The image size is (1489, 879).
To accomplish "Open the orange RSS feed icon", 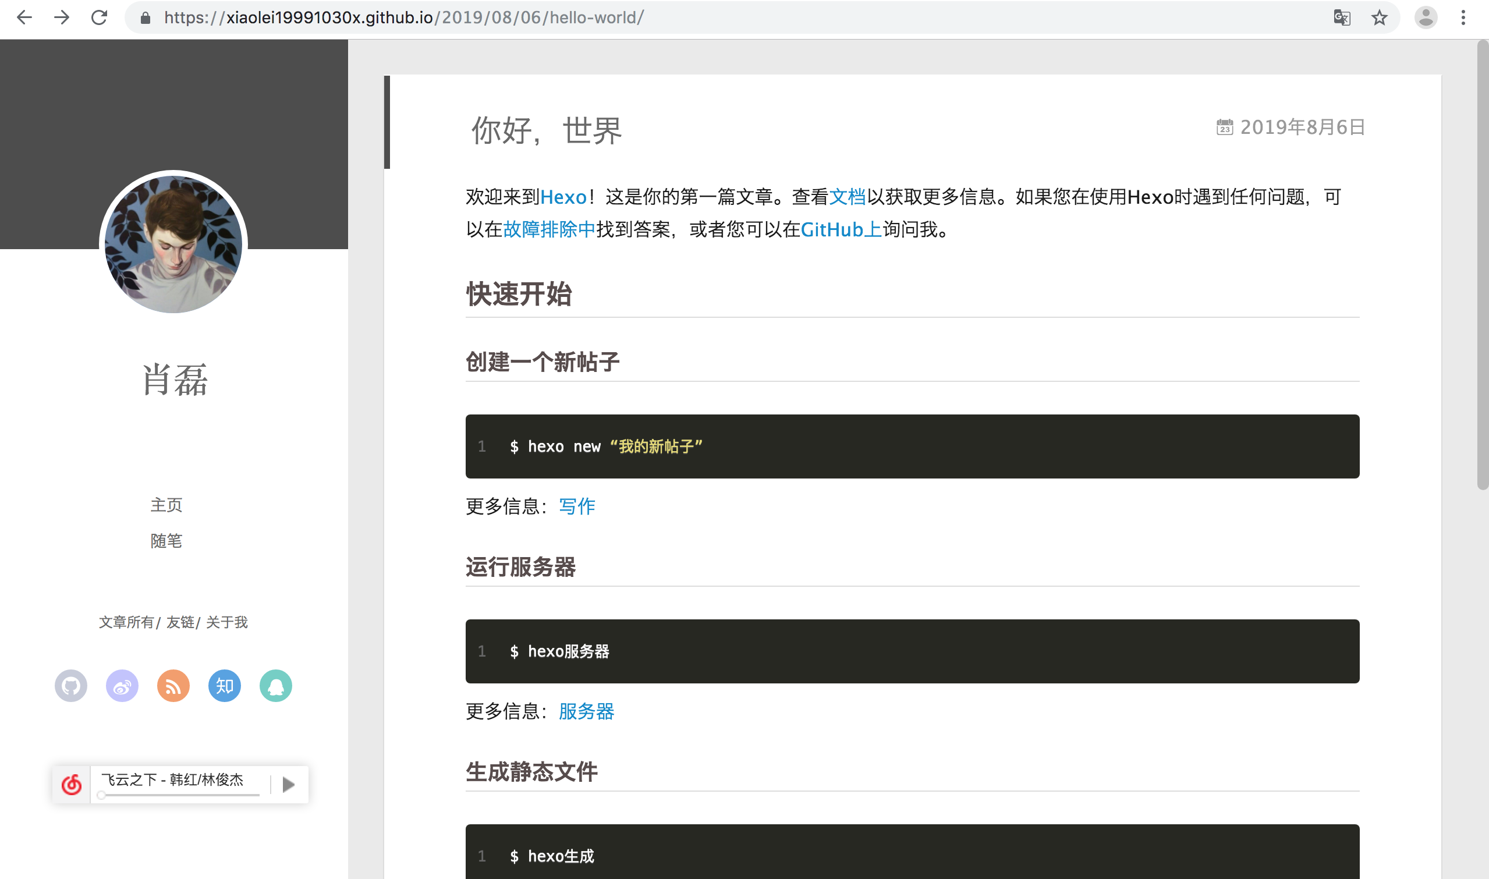I will [173, 686].
